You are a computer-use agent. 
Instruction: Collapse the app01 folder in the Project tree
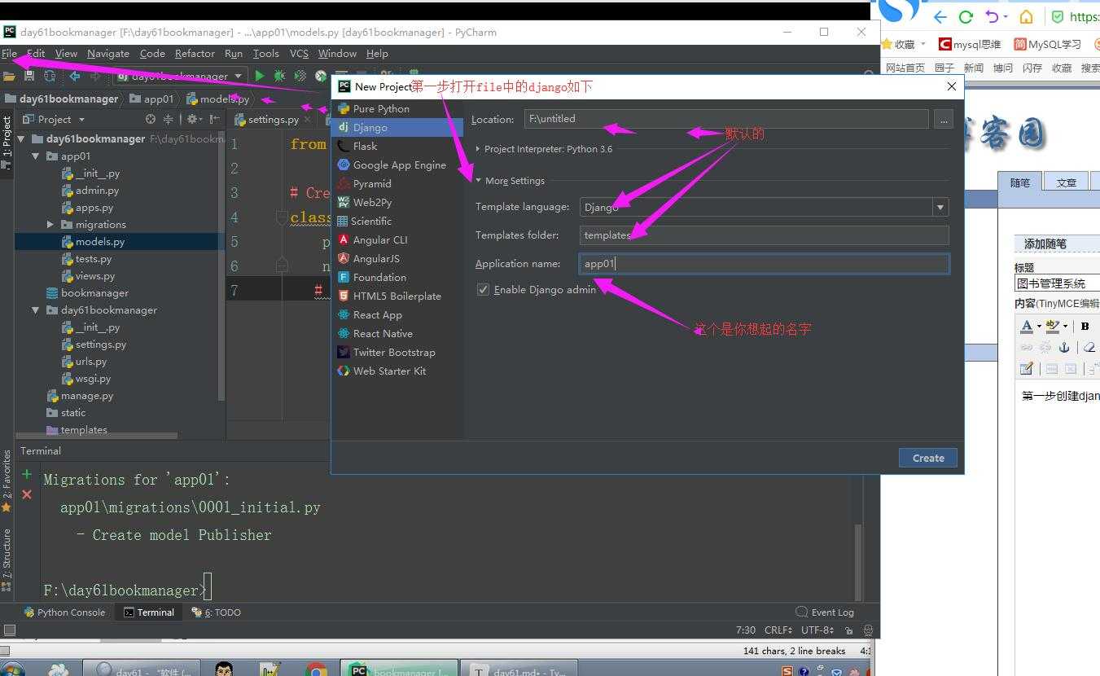coord(37,156)
